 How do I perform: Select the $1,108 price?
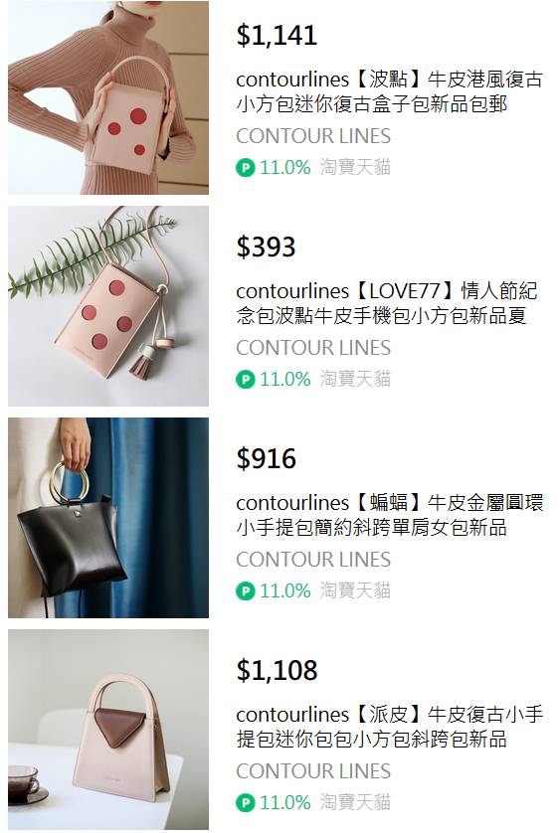click(x=277, y=670)
